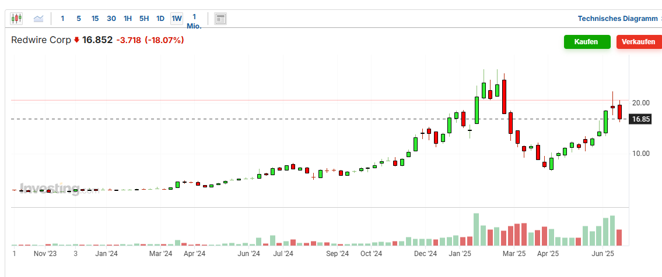662x277 pixels.
Task: Set the 15 minute interval
Action: click(x=95, y=19)
